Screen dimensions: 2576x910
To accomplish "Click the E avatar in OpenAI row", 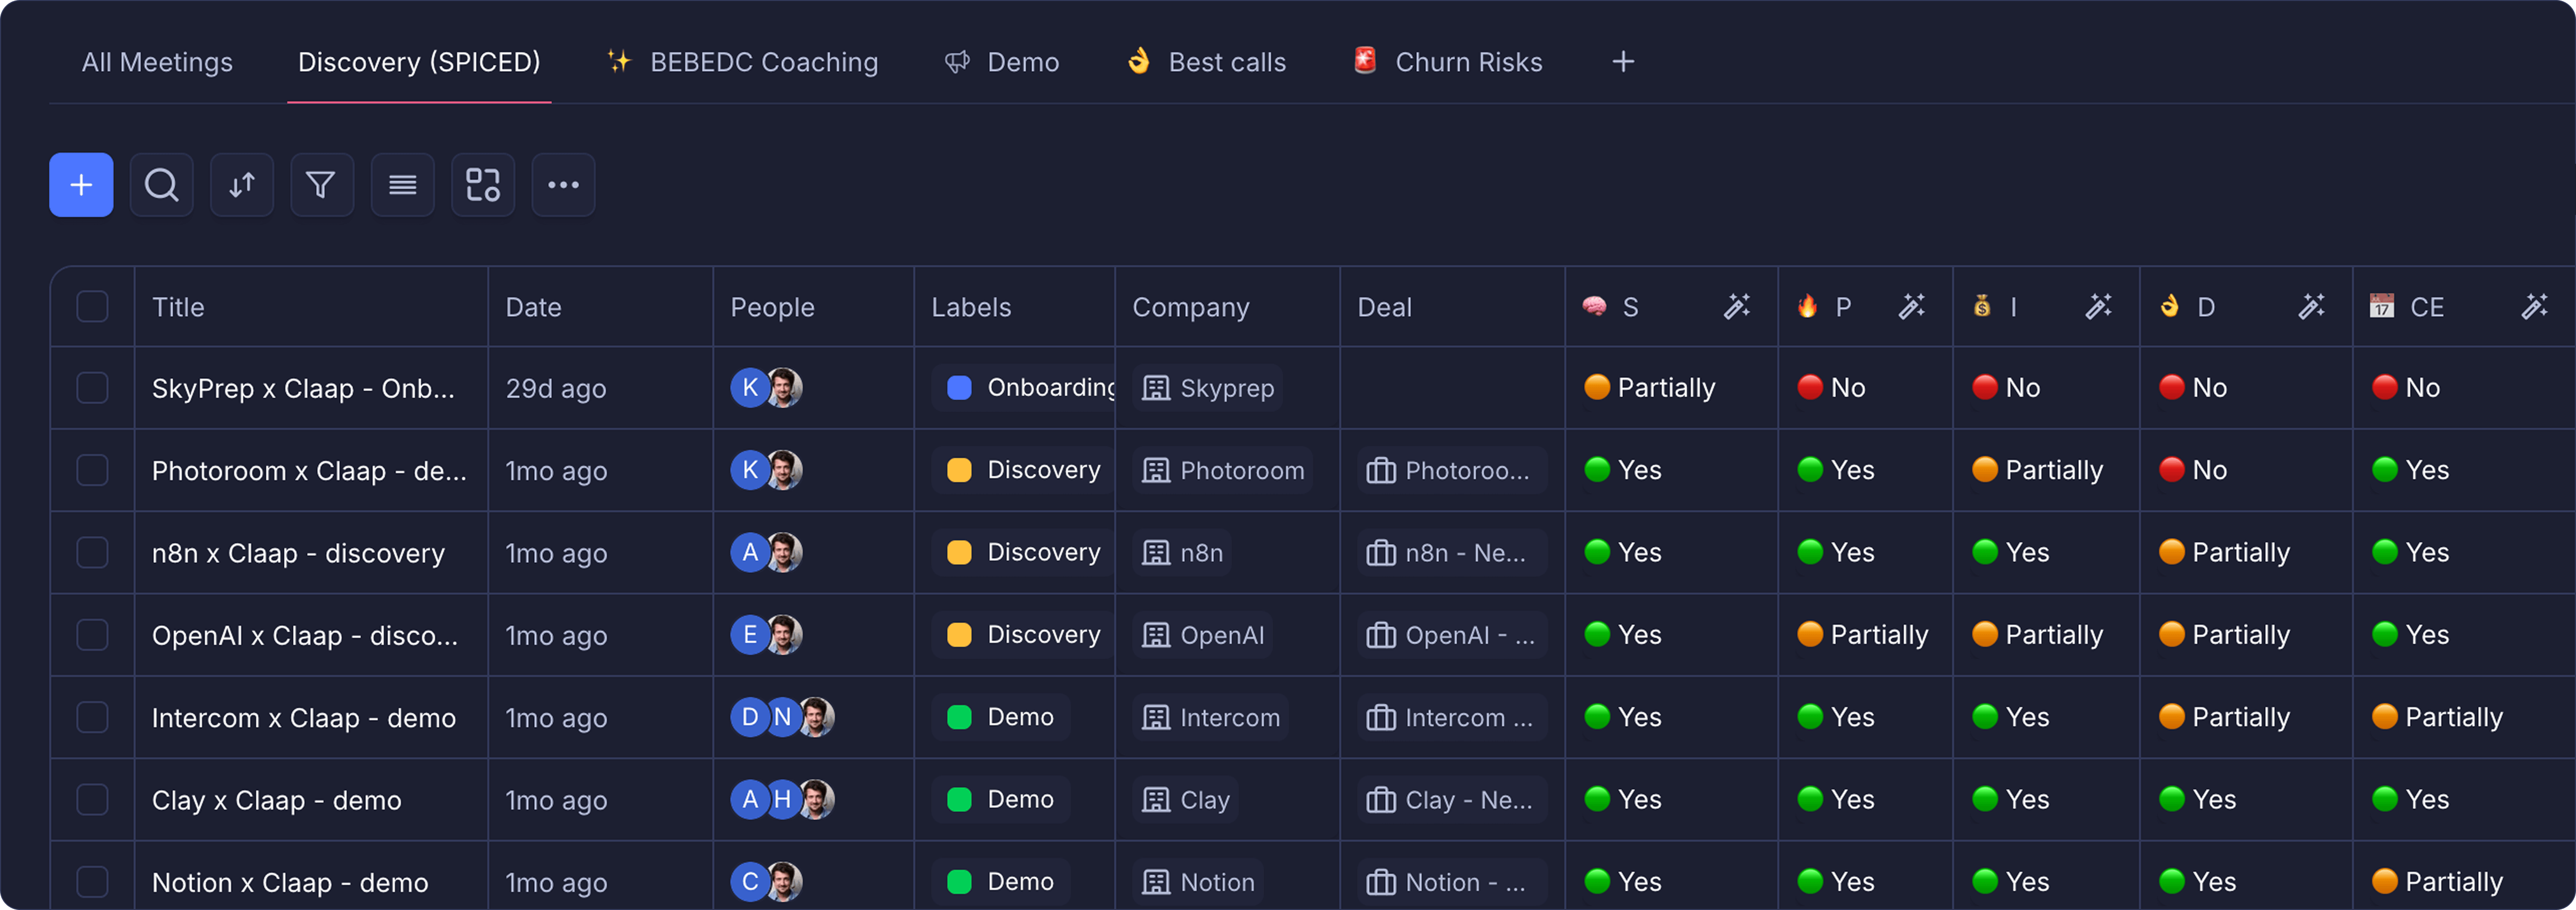I will coord(749,635).
